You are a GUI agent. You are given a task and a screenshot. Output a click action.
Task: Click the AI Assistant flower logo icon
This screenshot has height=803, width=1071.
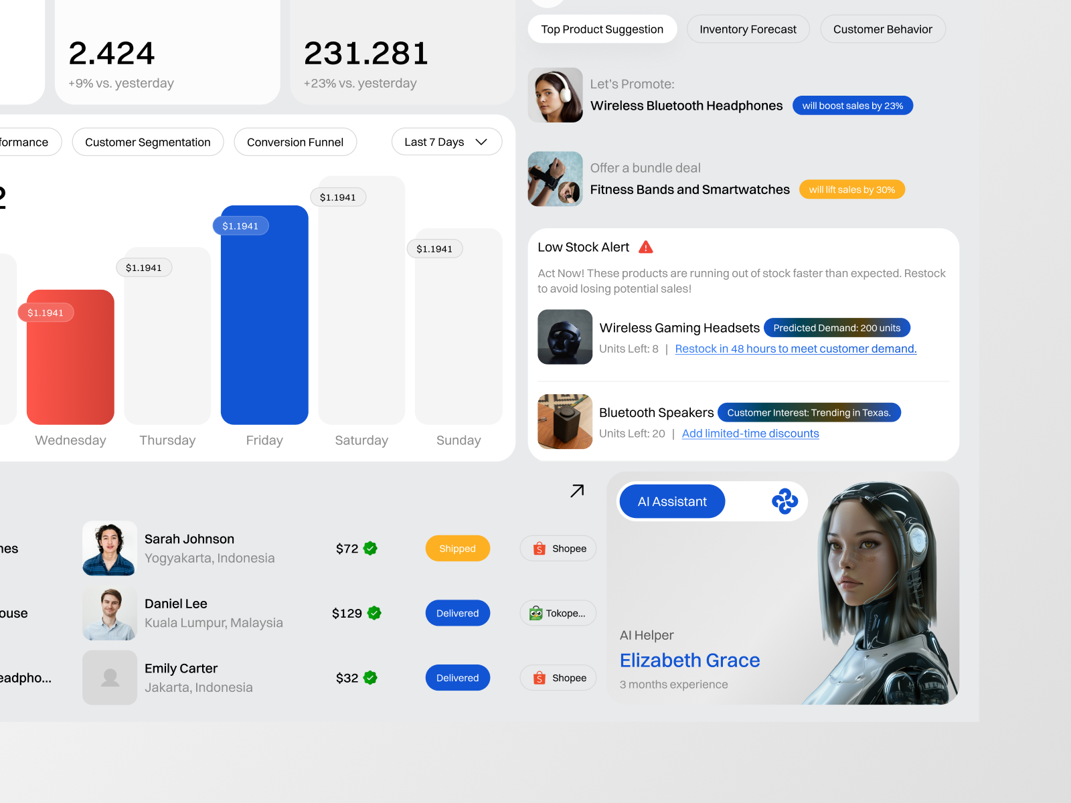point(783,501)
